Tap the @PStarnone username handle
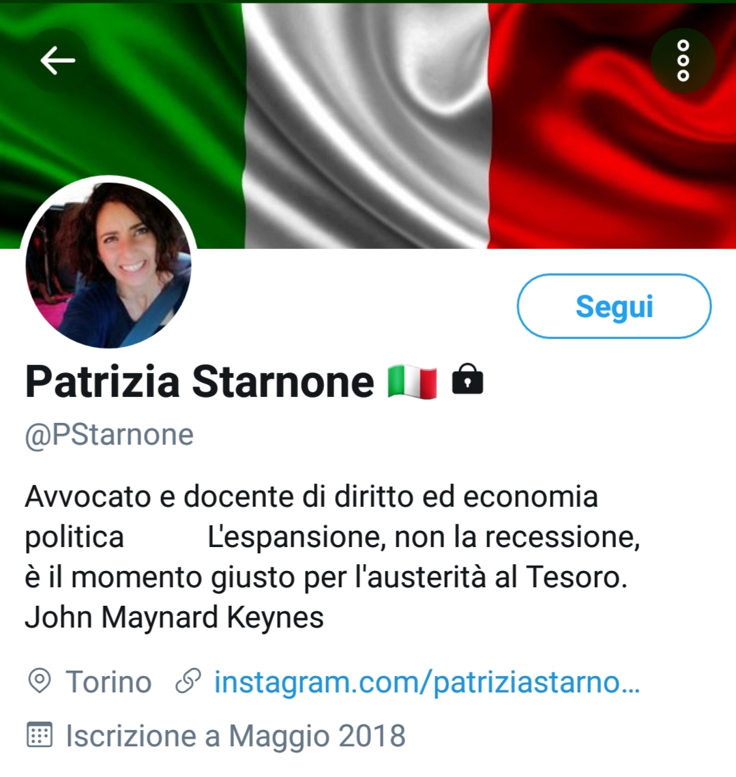Viewport: 736px width, 777px height. tap(109, 435)
